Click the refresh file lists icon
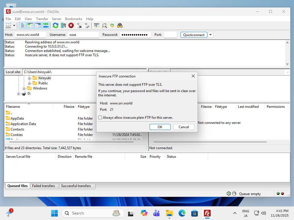This screenshot has width=294, height=220. [x=55, y=26]
